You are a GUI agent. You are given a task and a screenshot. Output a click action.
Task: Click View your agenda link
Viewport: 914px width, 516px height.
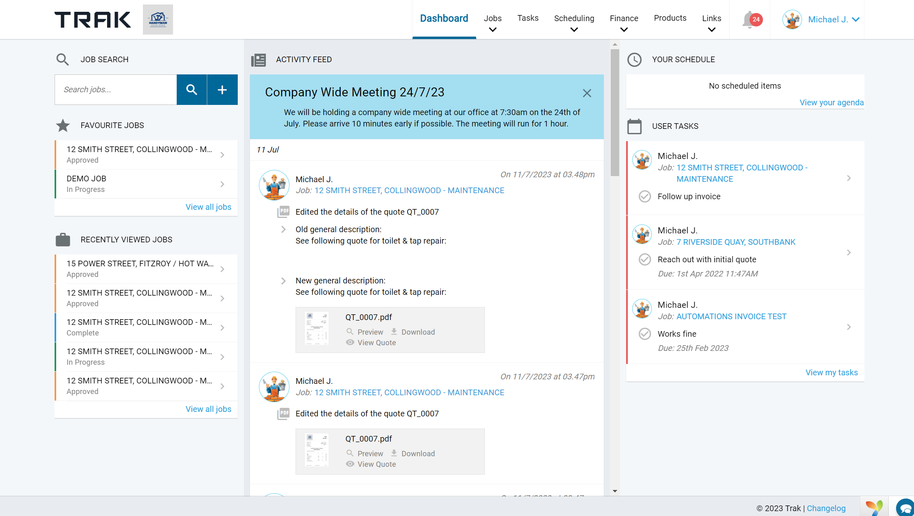pos(831,102)
